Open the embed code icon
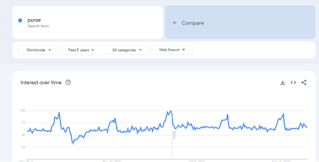 tap(293, 82)
